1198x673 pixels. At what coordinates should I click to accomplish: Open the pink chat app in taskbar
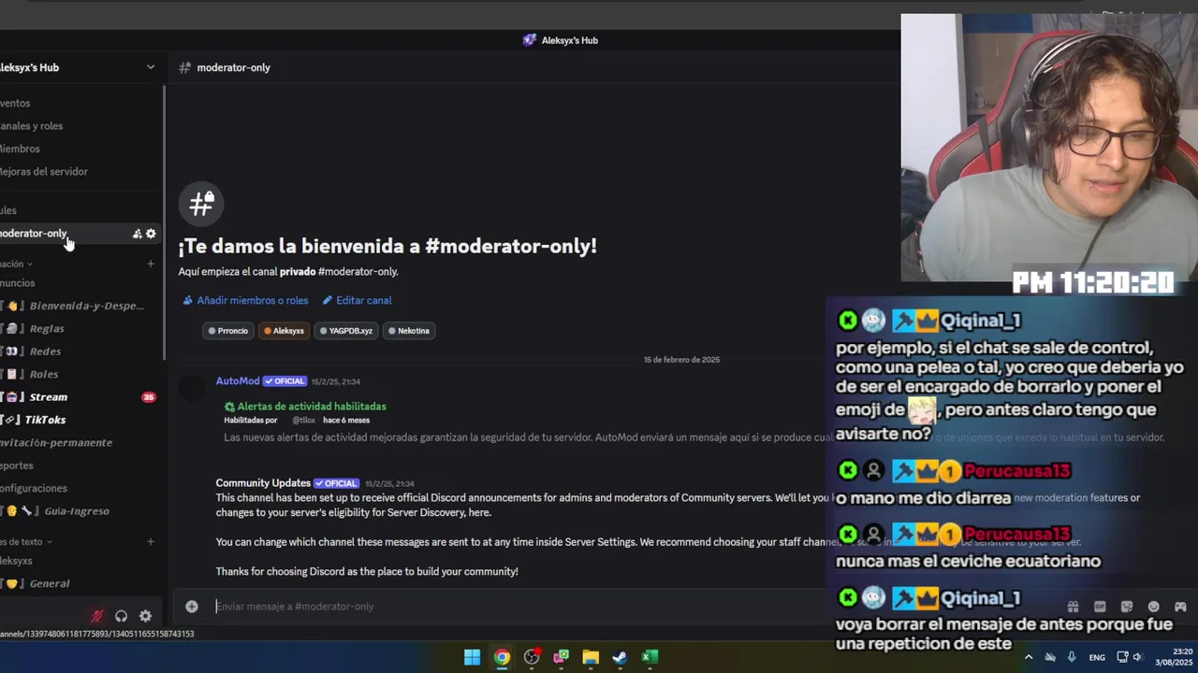click(561, 657)
